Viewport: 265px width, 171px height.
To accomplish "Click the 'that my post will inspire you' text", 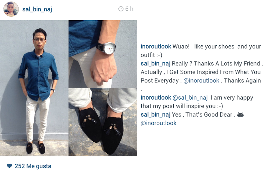I will [x=182, y=106].
